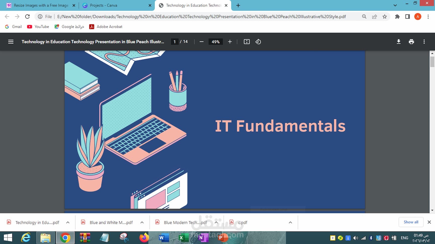Viewport: 435px width, 244px height.
Task: Click the fit to page icon
Action: [247, 42]
